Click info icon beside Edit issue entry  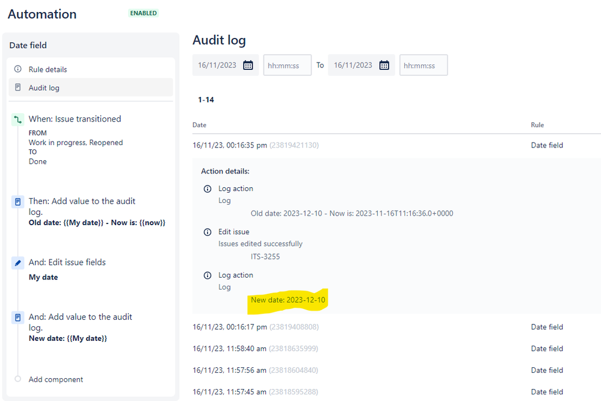click(x=208, y=232)
